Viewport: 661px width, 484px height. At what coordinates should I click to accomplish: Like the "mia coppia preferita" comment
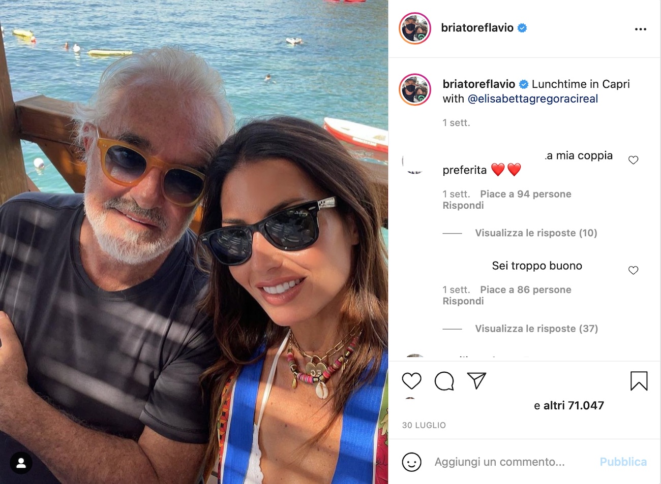(x=633, y=160)
